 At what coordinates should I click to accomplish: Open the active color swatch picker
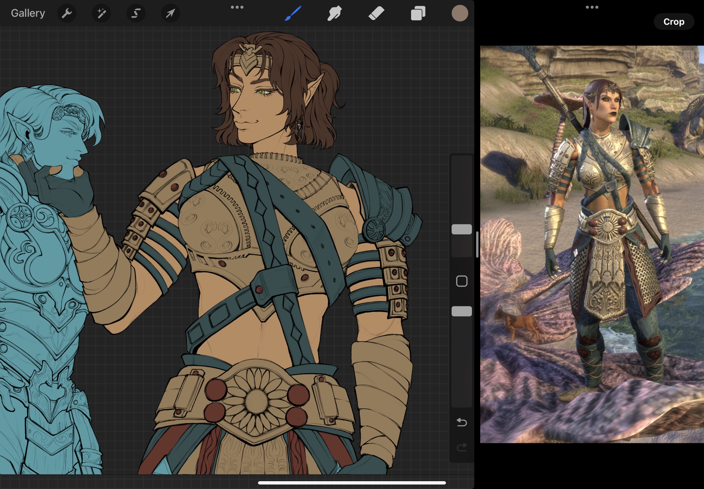460,13
